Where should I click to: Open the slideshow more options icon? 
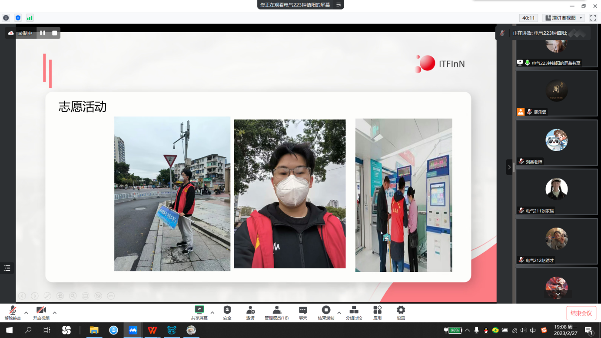coord(111,296)
